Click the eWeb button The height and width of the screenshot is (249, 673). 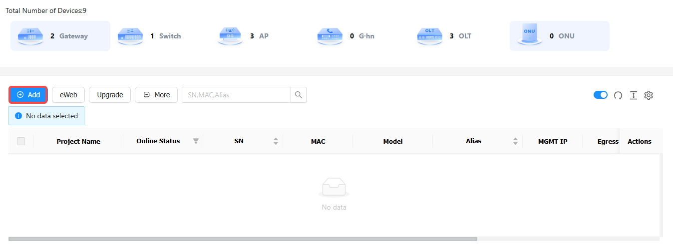(68, 95)
